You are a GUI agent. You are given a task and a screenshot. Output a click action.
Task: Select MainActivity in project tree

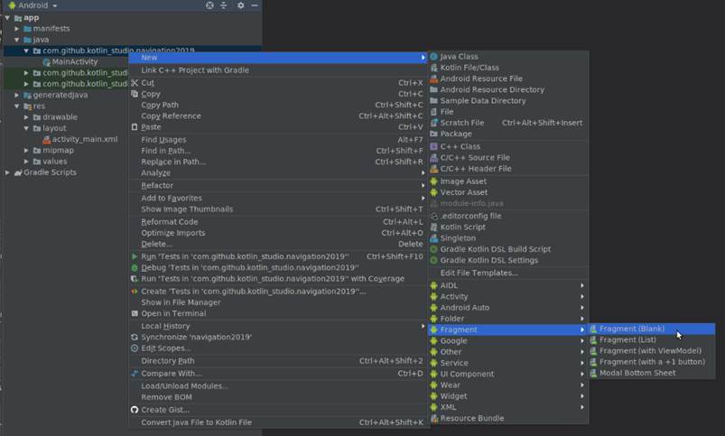(74, 62)
